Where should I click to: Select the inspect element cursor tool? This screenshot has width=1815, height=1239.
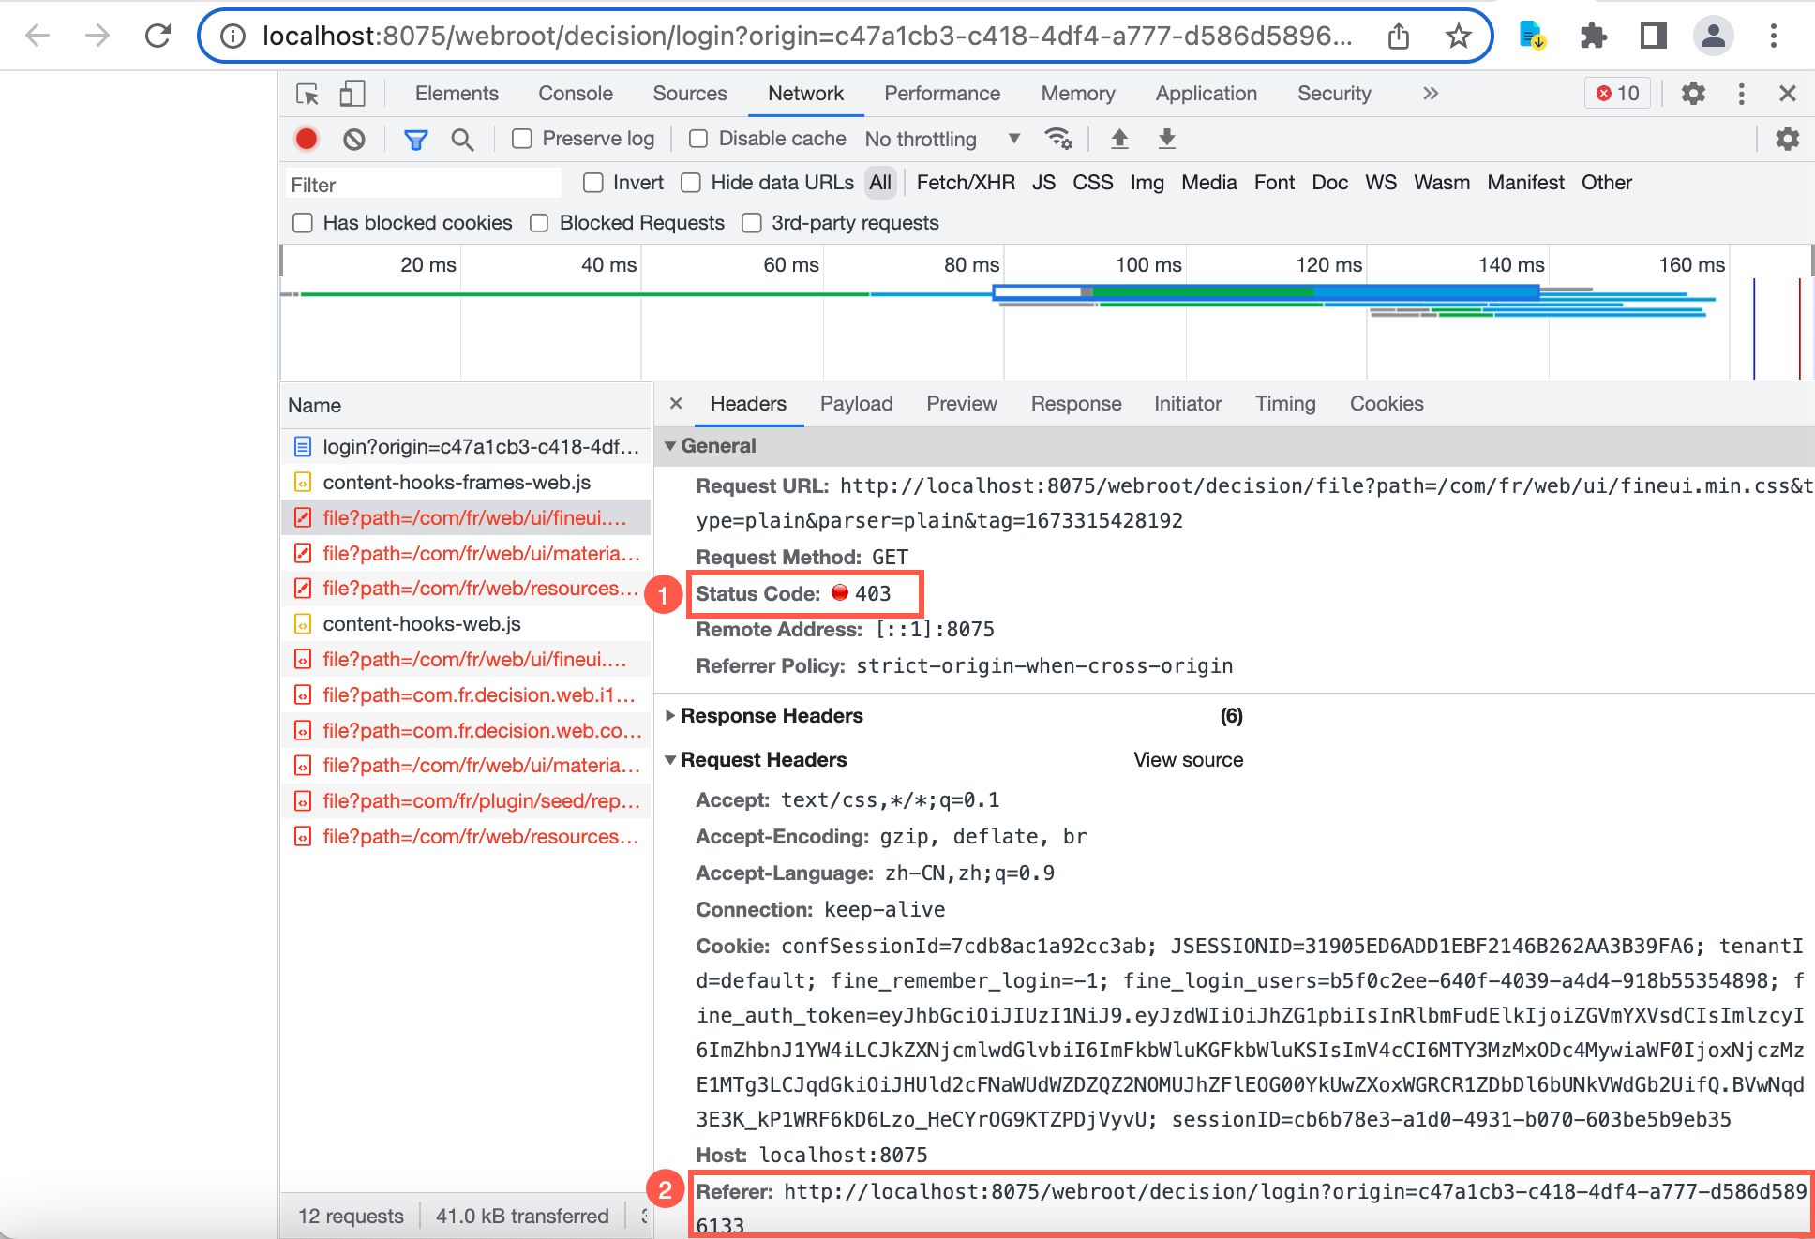307,94
